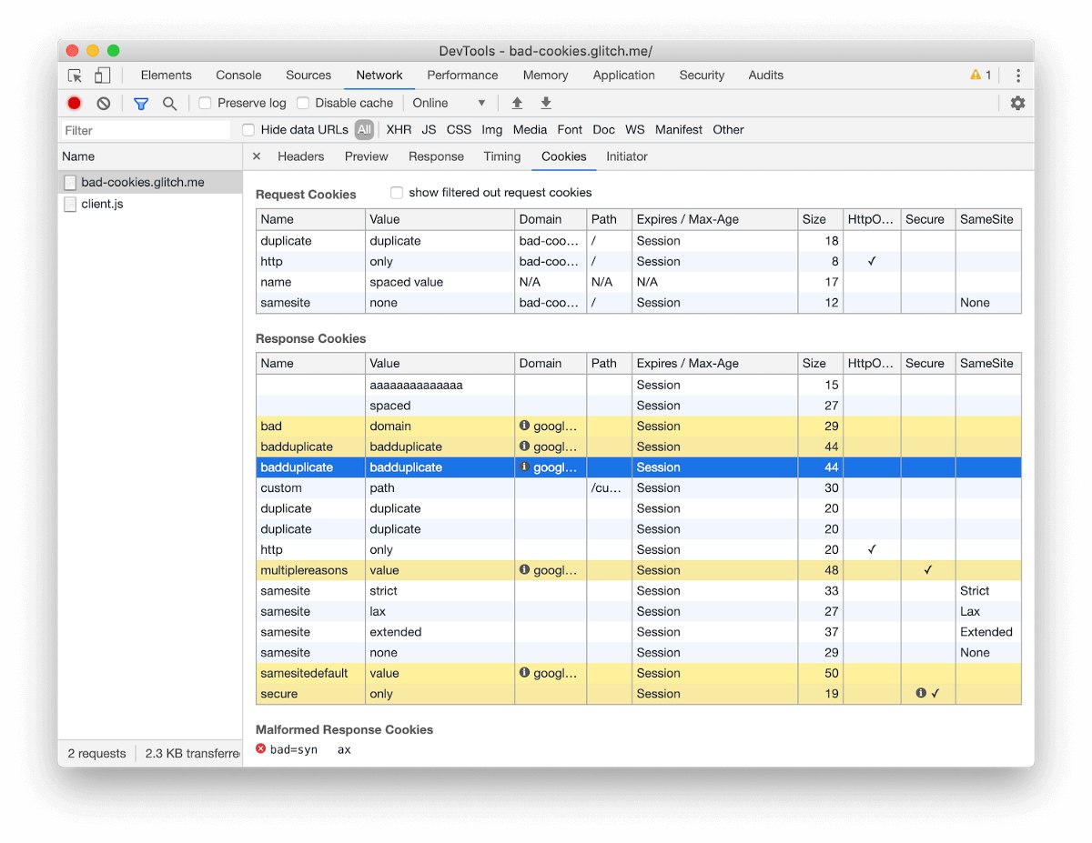Image resolution: width=1092 pixels, height=843 pixels.
Task: Select the All resource type filter
Action: click(x=364, y=130)
